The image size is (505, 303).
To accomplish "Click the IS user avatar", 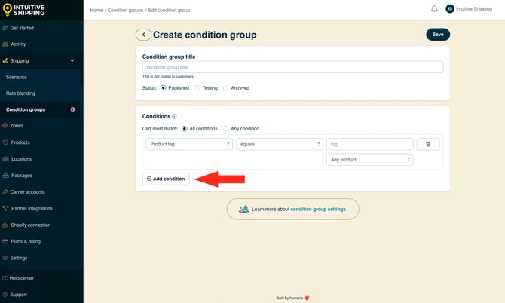I will click(x=450, y=9).
